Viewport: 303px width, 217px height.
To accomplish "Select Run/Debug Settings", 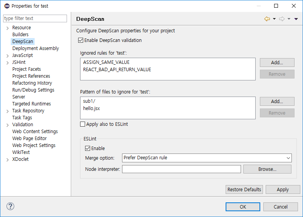I will tap(33, 90).
